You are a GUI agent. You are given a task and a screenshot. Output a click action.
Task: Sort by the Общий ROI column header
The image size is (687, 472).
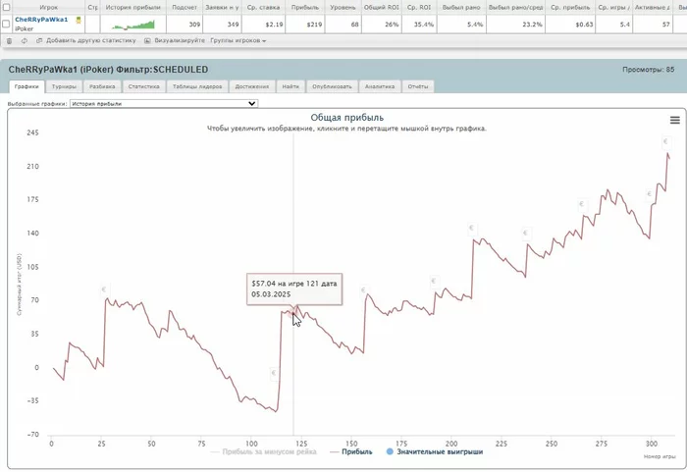pos(381,8)
